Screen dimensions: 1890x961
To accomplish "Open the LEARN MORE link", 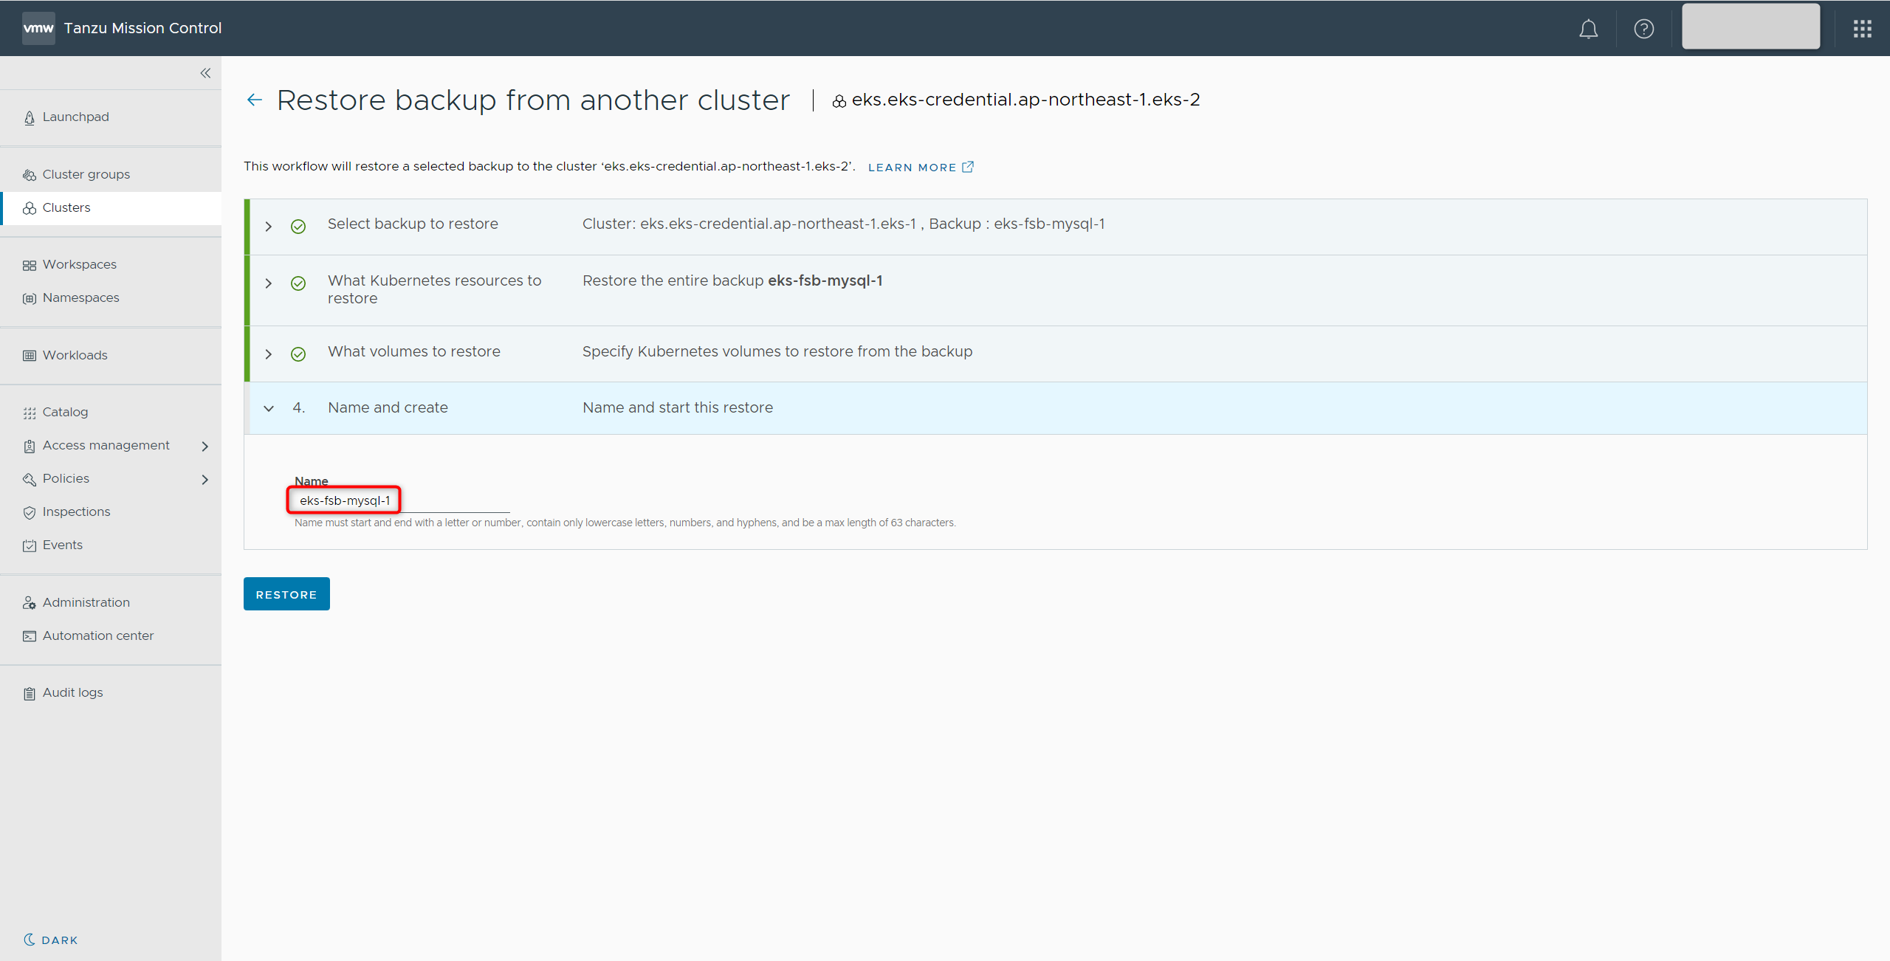I will pos(912,168).
